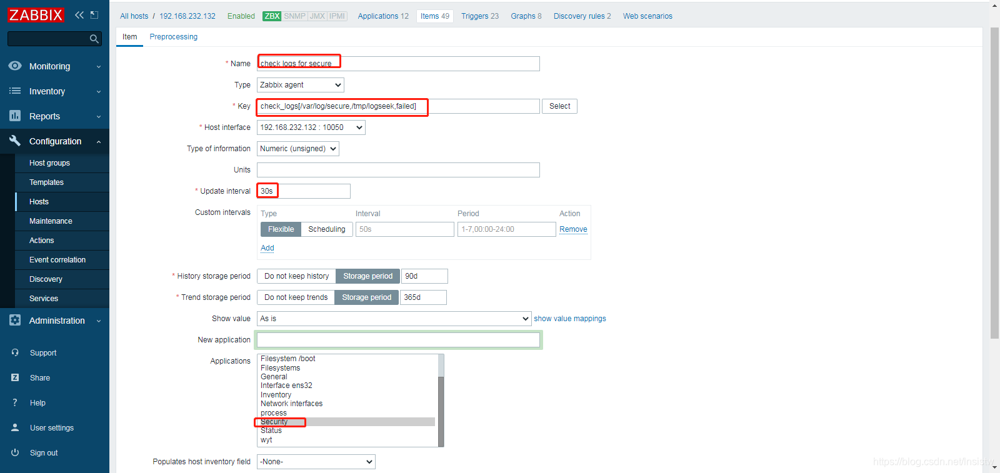Click the Sign out power icon
Image resolution: width=1000 pixels, height=473 pixels.
click(15, 453)
